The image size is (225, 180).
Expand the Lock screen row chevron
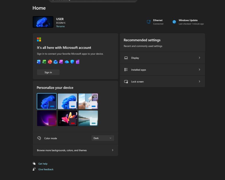click(x=199, y=82)
